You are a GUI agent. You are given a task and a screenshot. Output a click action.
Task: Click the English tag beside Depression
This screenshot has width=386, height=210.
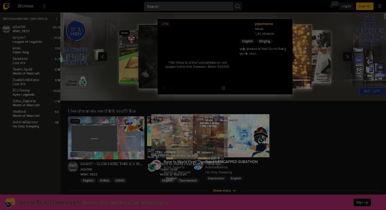236,178
